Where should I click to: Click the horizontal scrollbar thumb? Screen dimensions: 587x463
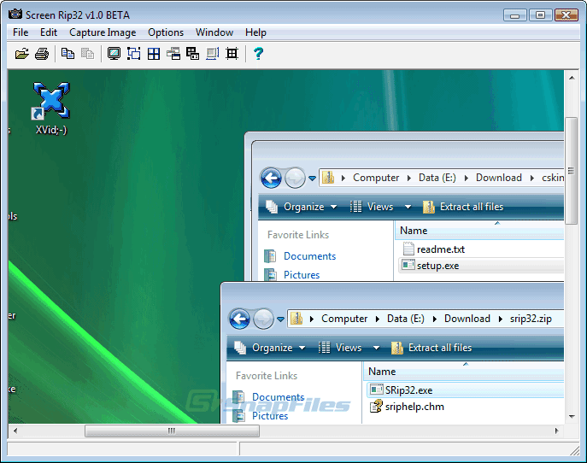tap(172, 431)
